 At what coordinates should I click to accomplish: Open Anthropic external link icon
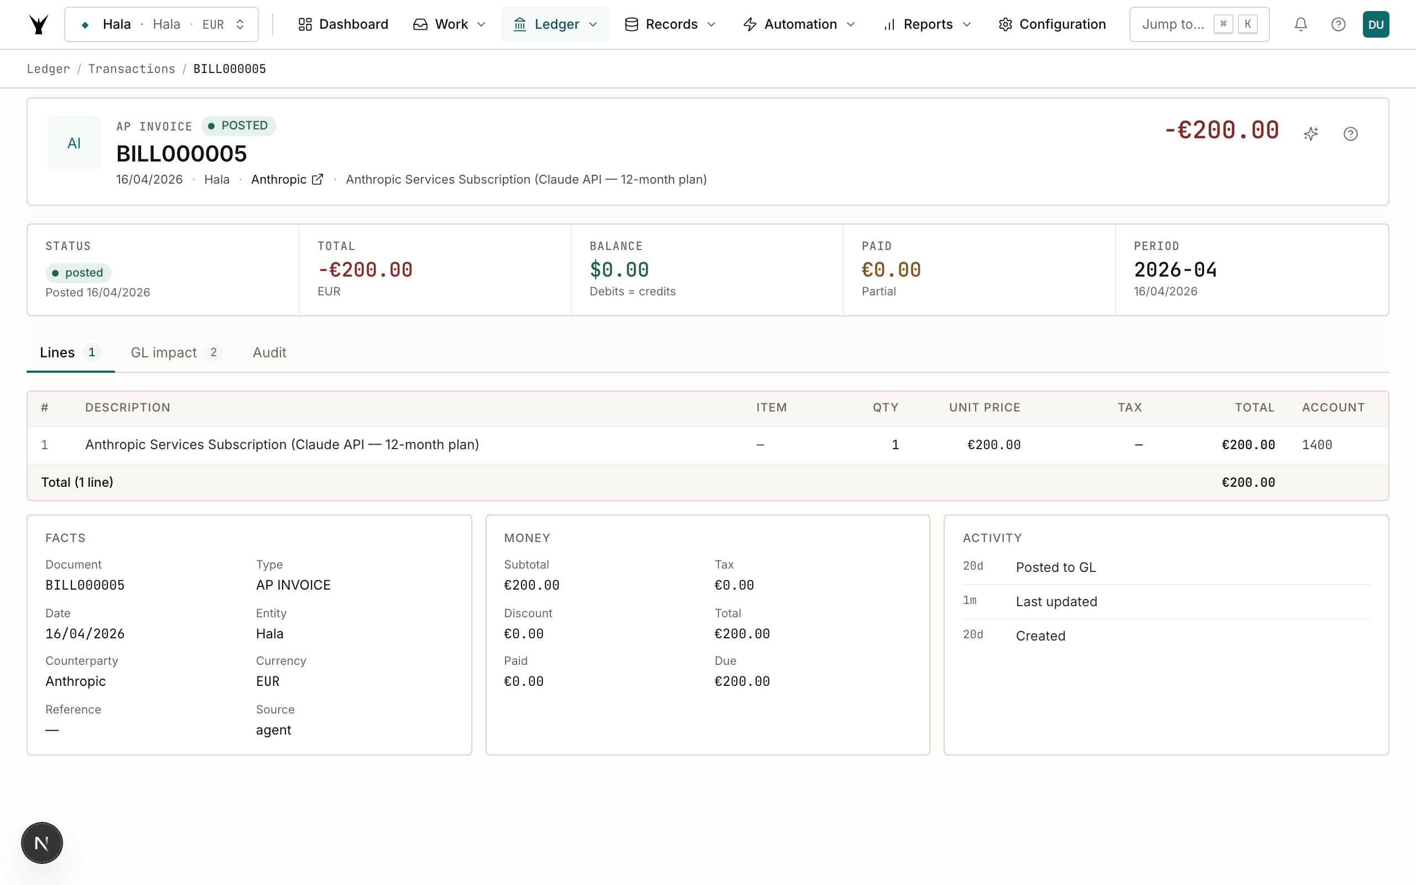317,179
